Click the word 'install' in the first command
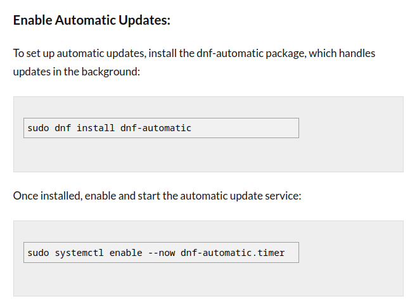The height and width of the screenshot is (306, 410). (96, 128)
